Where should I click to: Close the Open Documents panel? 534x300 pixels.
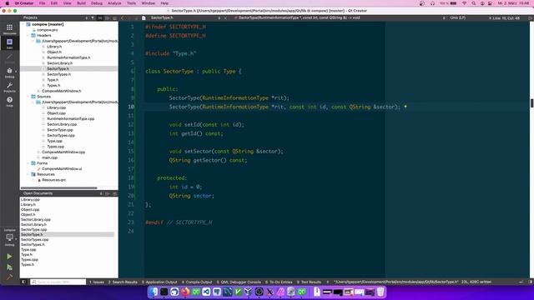pyautogui.click(x=114, y=193)
